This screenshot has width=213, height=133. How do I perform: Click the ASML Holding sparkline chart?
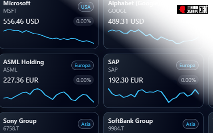point(48,95)
